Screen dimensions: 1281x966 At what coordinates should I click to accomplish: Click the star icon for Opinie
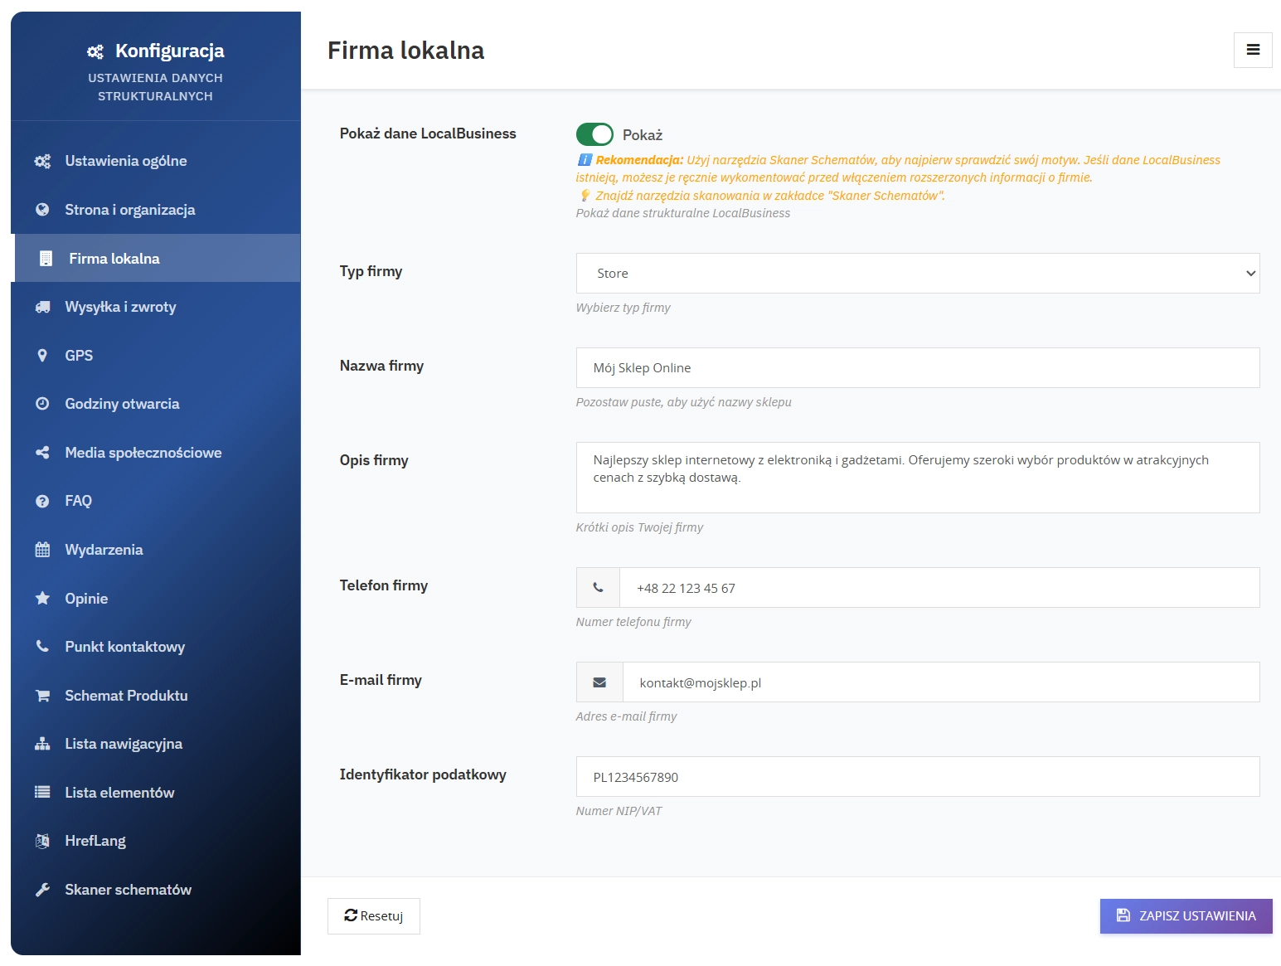42,599
